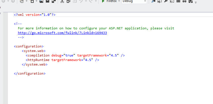Viewport: 213px width, 104px height.
Task: Open the Debug solution configuration combo box
Action: 134,1
